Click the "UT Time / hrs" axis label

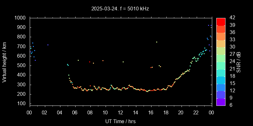click(120, 121)
